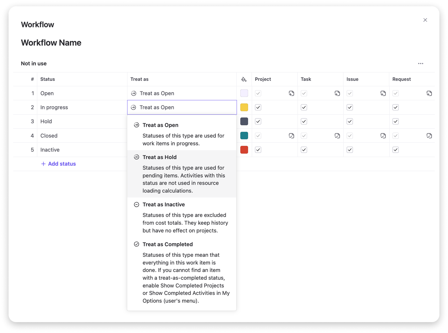Viewport: 448px width, 333px height.
Task: Click the completed-status icon in Closed row Project column
Action: (291, 136)
